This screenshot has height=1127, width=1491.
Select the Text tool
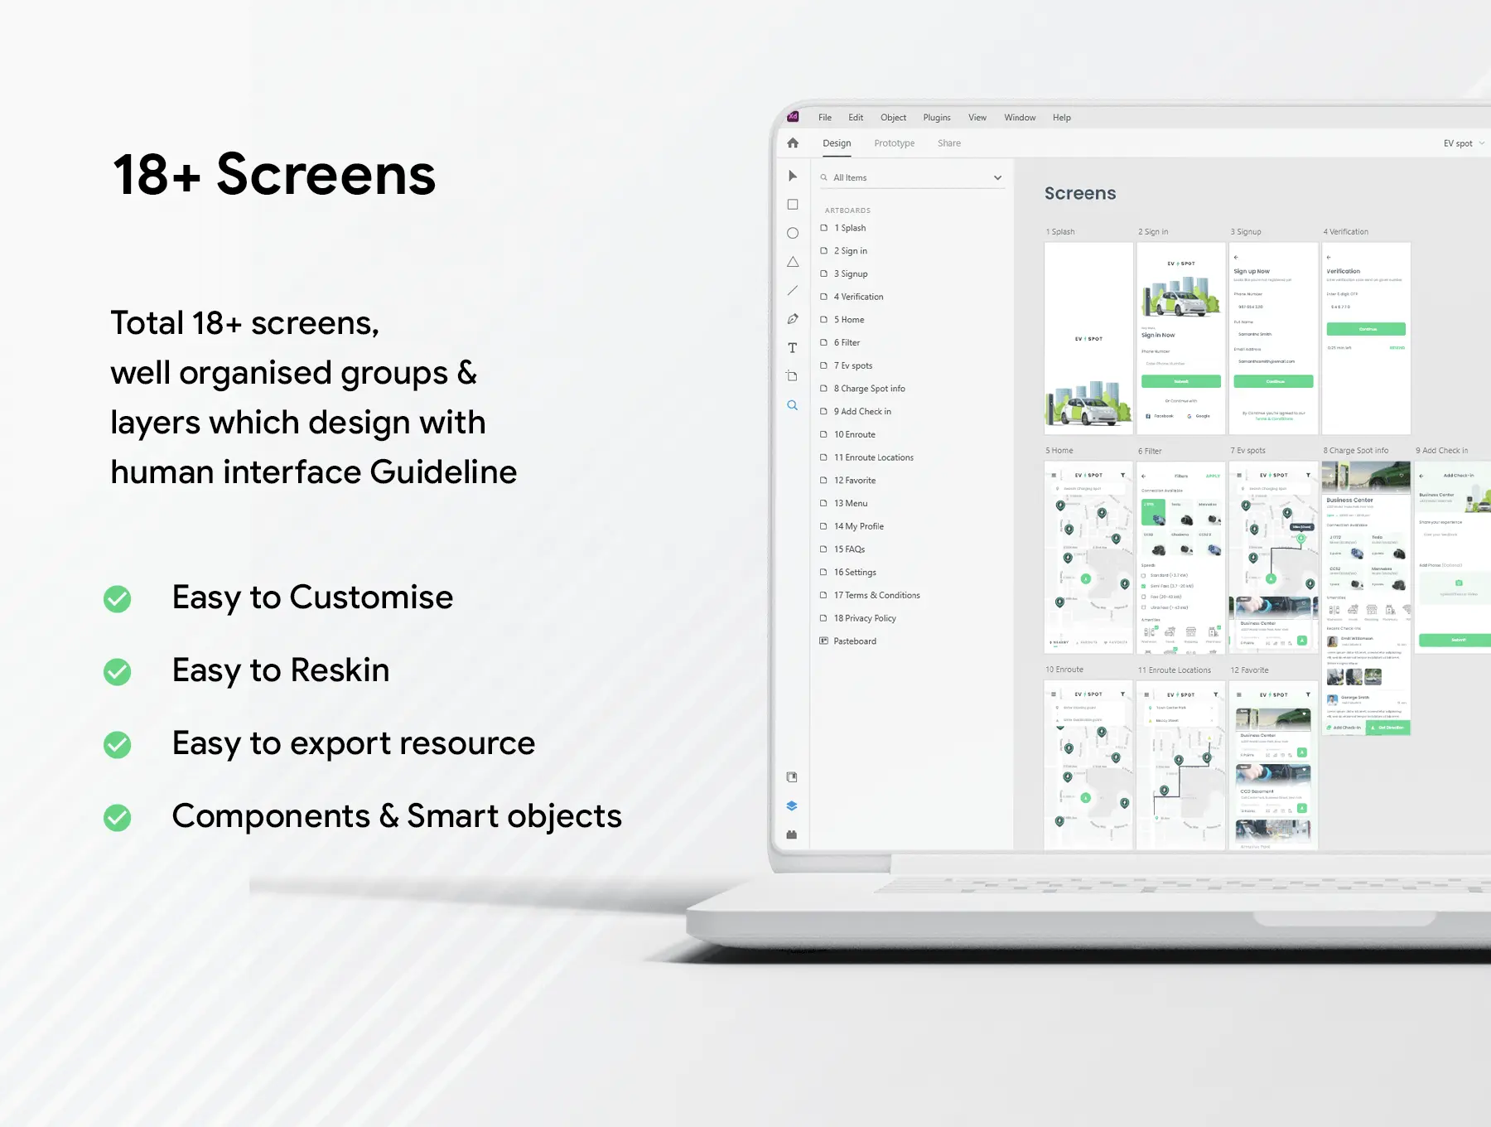(x=793, y=348)
